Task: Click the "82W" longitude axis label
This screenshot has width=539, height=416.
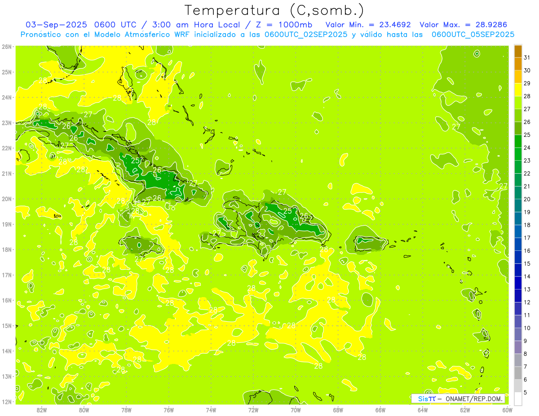Action: [42, 410]
